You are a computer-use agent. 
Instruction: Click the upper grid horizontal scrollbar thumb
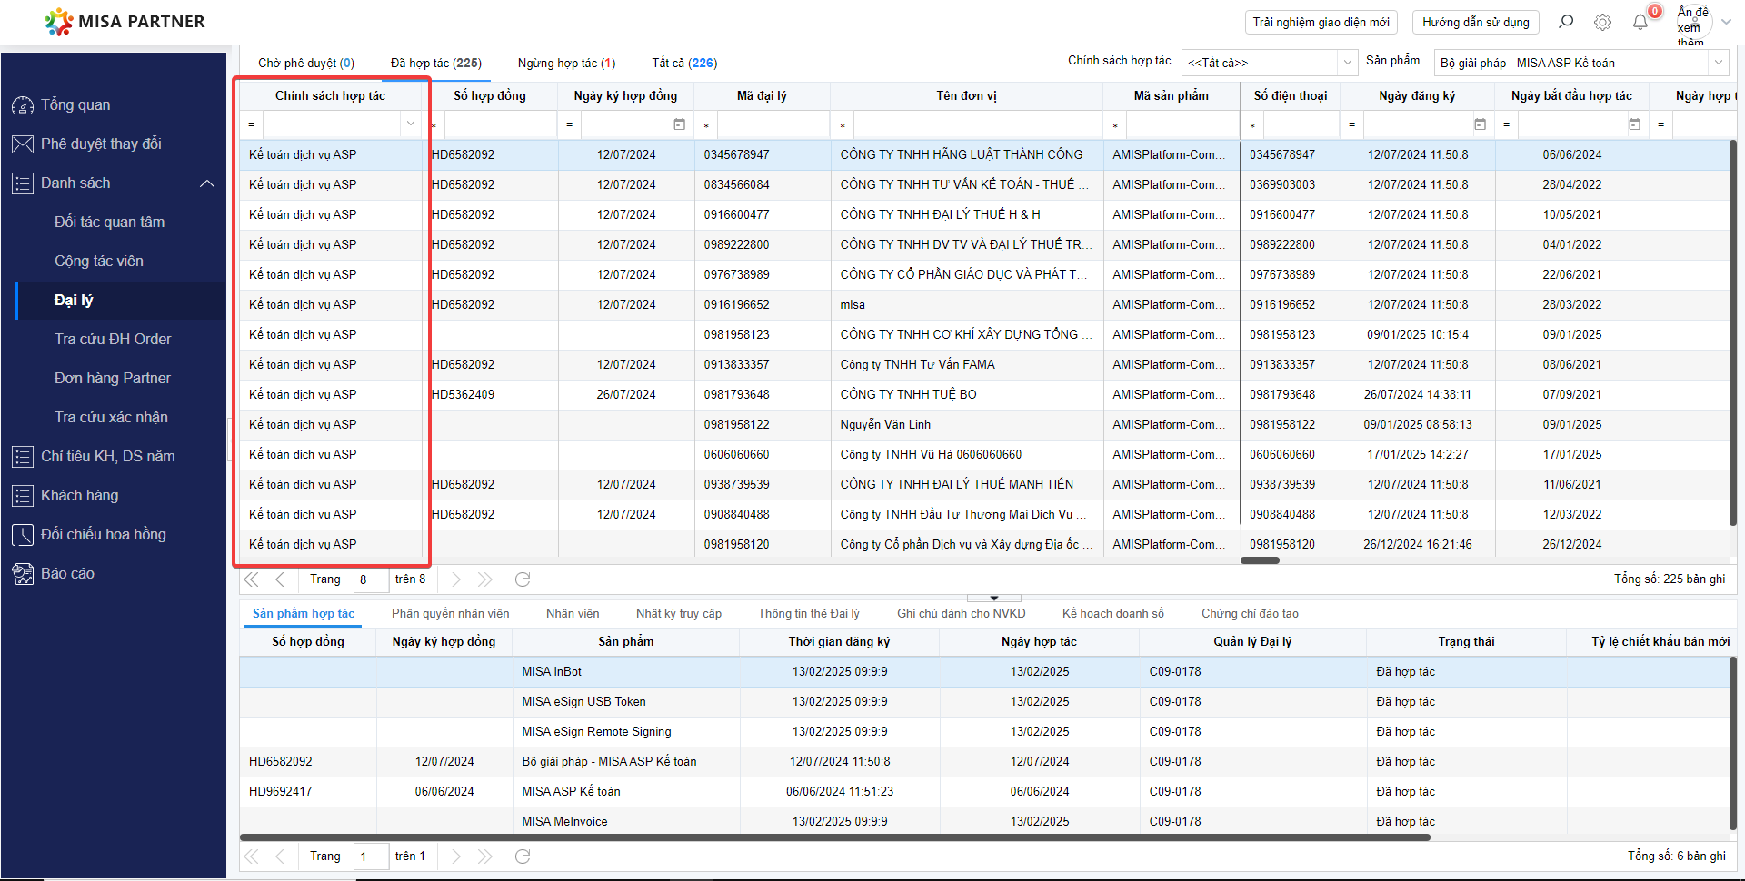pos(1260,560)
